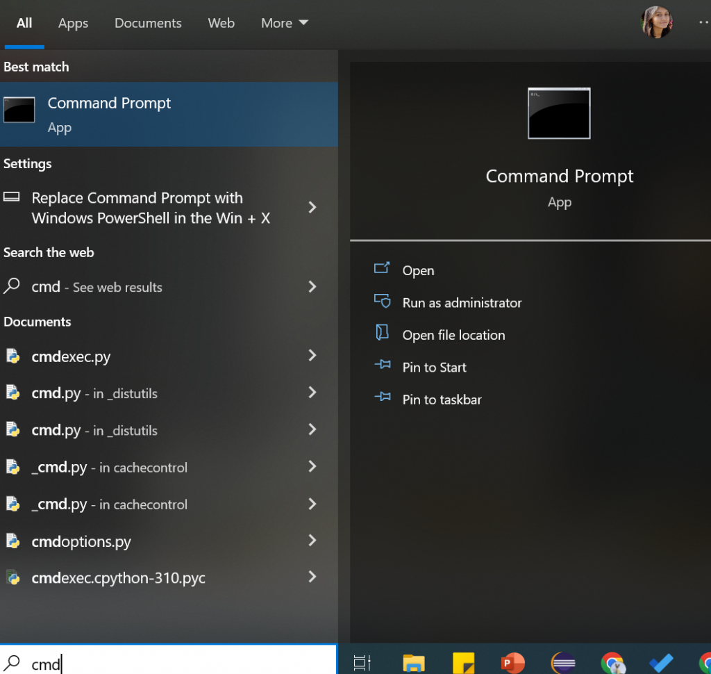Open Microsoft To Do taskbar icon
The width and height of the screenshot is (711, 674).
(660, 662)
